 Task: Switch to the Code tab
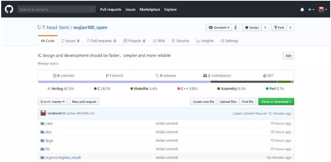coord(48,41)
